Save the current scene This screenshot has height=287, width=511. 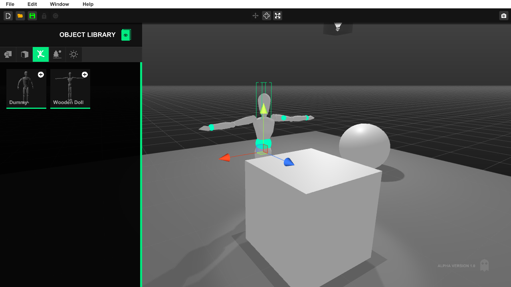click(32, 16)
